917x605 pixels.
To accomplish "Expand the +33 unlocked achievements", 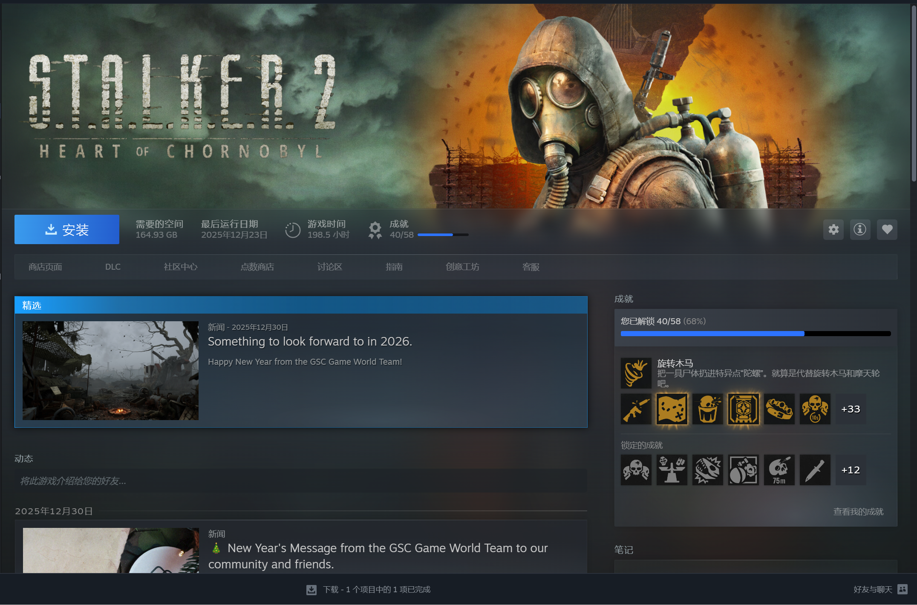I will click(x=851, y=409).
